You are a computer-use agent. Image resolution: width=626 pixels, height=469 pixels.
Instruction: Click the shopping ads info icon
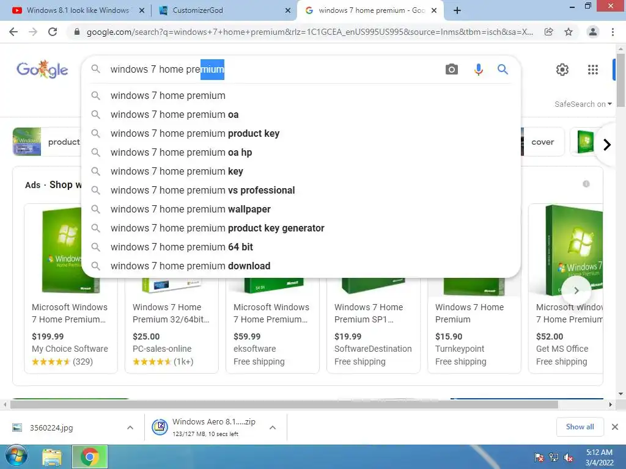[x=586, y=184]
